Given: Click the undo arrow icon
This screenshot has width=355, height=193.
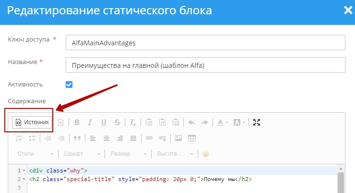Looking at the screenshot, I should pyautogui.click(x=191, y=122).
